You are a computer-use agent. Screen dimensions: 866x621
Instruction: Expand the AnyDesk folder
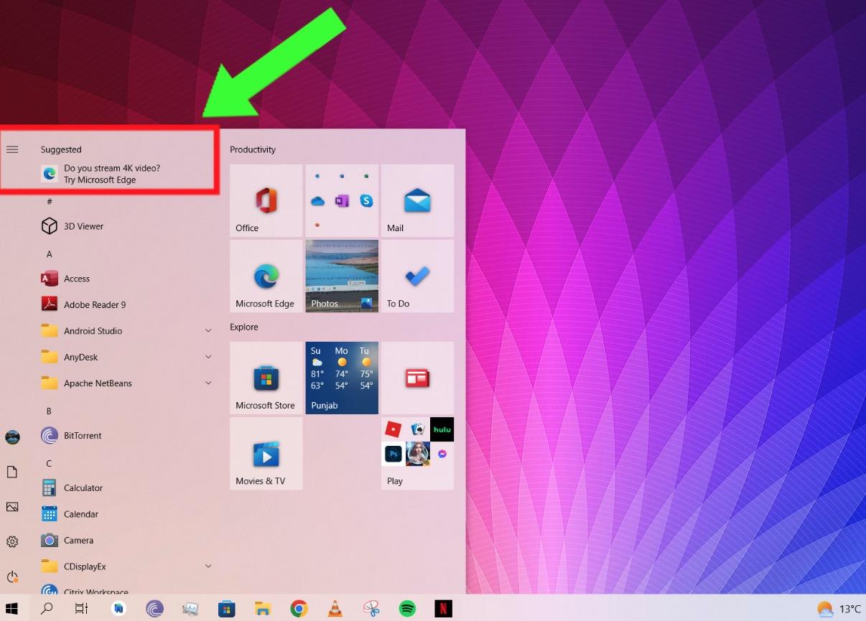[126, 357]
